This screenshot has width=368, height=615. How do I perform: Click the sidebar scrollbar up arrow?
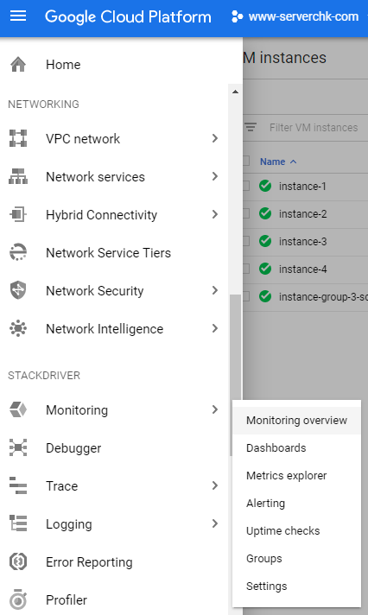(x=235, y=92)
